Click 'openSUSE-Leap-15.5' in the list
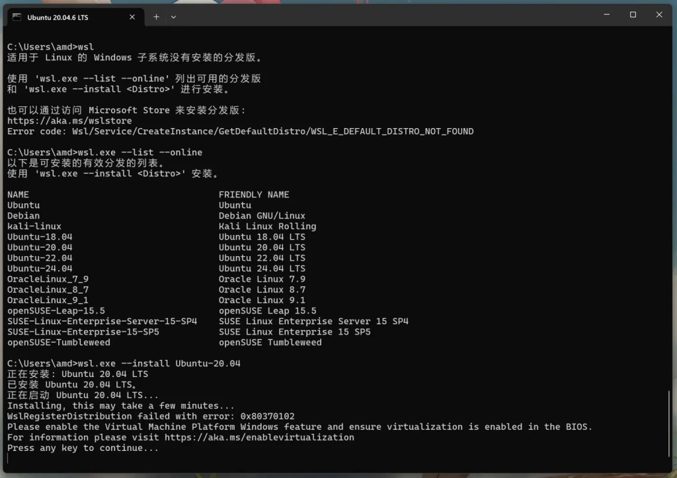 point(56,311)
